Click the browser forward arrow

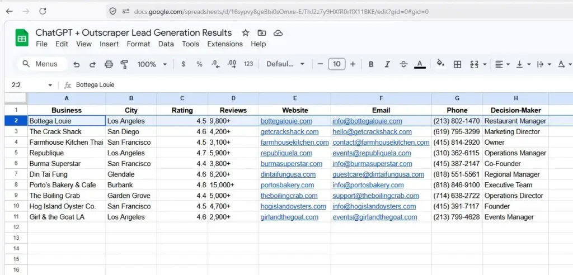coord(26,11)
